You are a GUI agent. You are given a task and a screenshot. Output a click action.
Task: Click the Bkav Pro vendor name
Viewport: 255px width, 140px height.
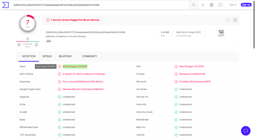[x=141, y=127]
